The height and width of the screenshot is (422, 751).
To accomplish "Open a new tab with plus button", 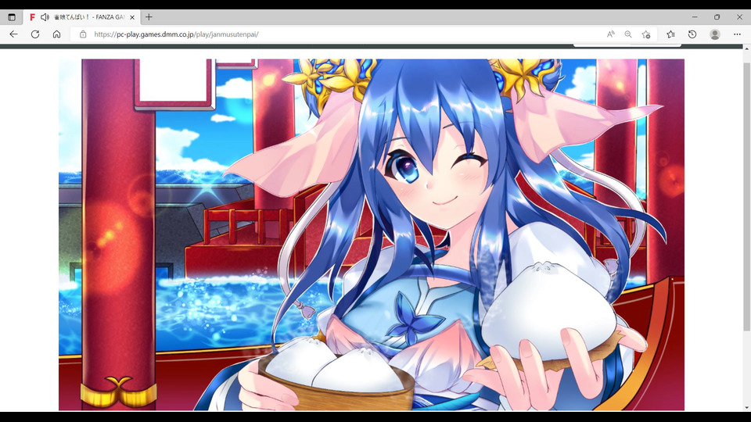I will pos(149,17).
